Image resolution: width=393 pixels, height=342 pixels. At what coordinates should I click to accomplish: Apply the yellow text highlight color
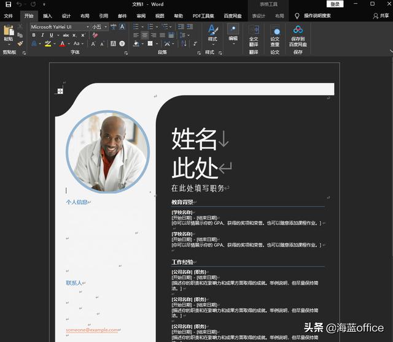point(48,44)
